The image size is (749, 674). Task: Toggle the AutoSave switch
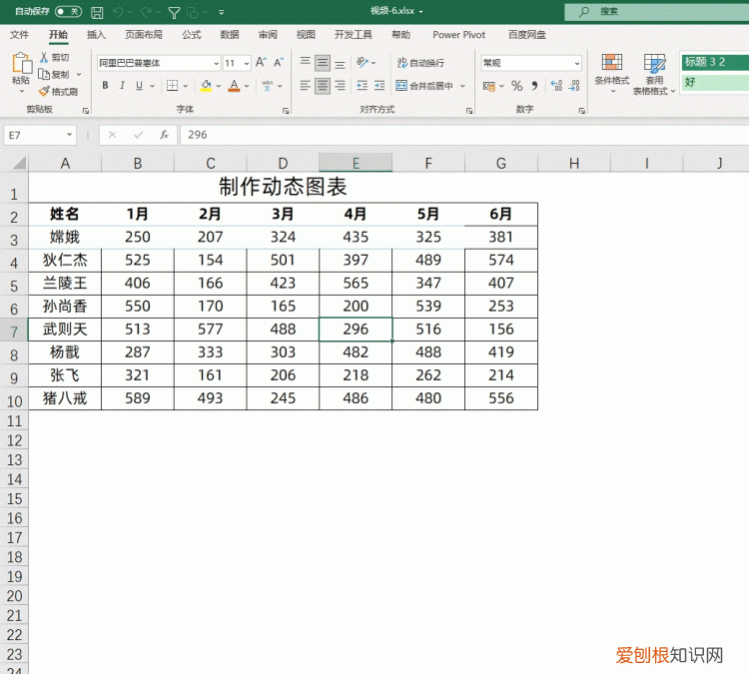tap(68, 11)
